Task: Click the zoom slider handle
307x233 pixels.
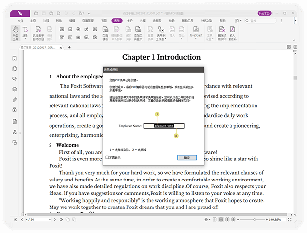Action: [x=254, y=219]
